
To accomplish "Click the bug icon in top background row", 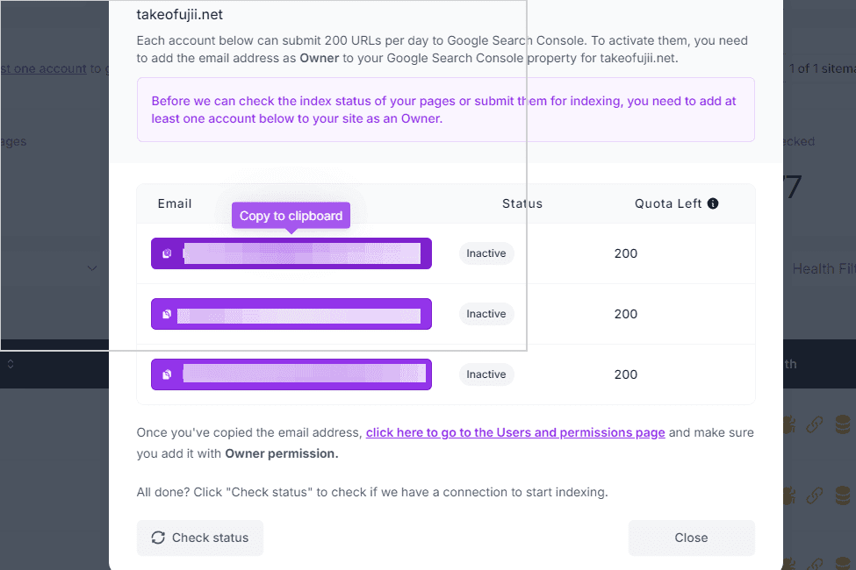I will (789, 424).
